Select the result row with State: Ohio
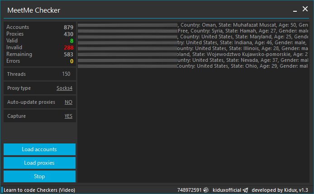 tap(193, 66)
